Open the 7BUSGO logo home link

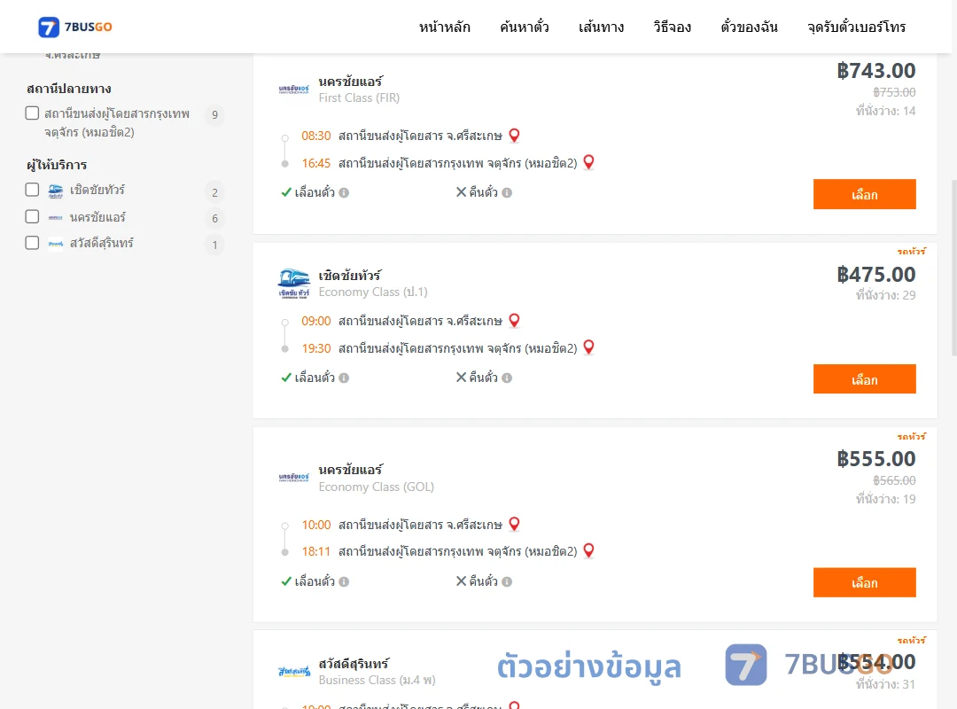click(x=75, y=27)
